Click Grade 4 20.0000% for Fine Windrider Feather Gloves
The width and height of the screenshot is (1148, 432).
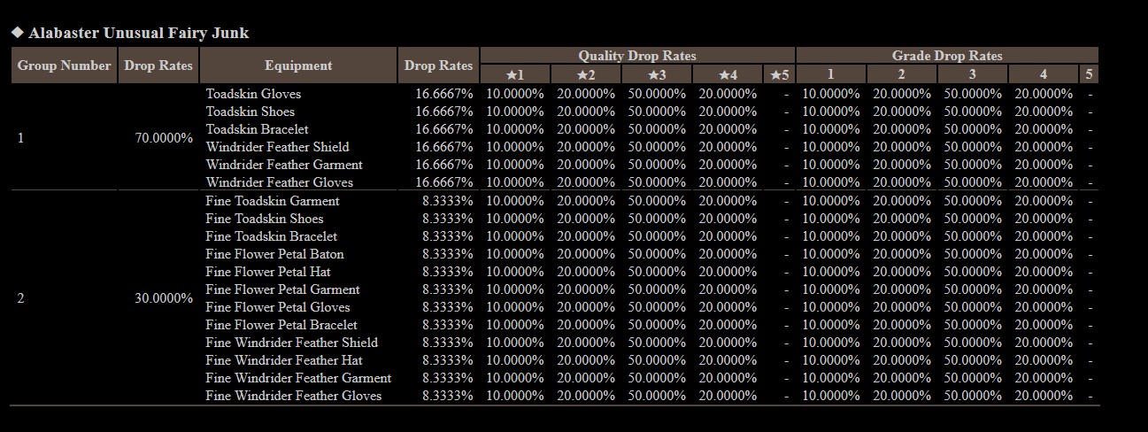click(x=1044, y=396)
